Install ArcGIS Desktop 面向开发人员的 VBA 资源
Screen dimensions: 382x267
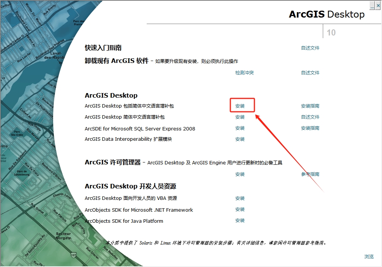(x=240, y=198)
